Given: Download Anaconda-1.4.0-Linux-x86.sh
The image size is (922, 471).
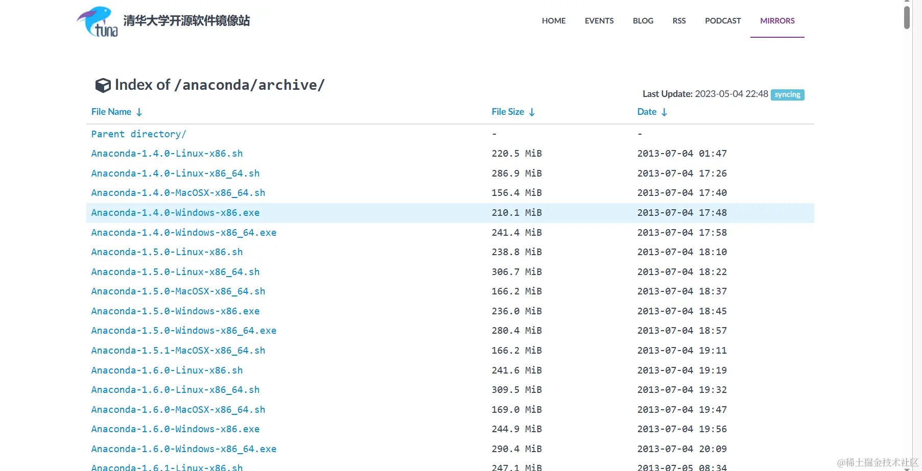Looking at the screenshot, I should click(167, 154).
